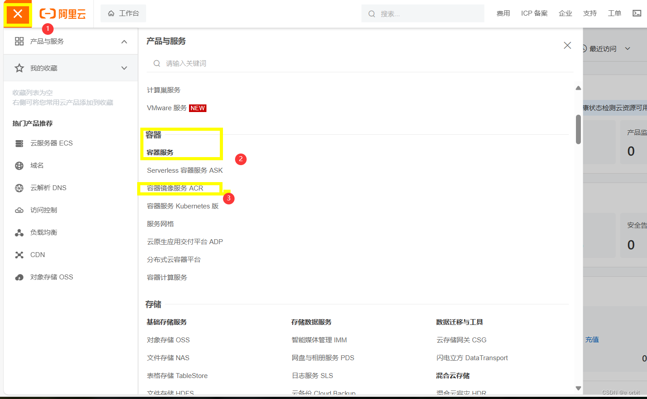Open 容器服务 Kubernetes 版
Viewport: 647px width, 399px height.
(183, 206)
